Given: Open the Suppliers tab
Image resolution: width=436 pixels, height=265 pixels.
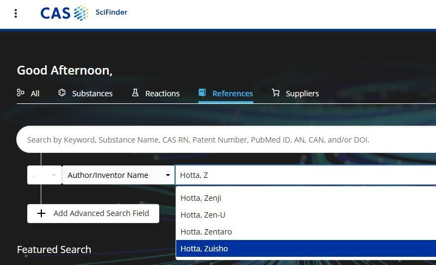Looking at the screenshot, I should pos(295,93).
